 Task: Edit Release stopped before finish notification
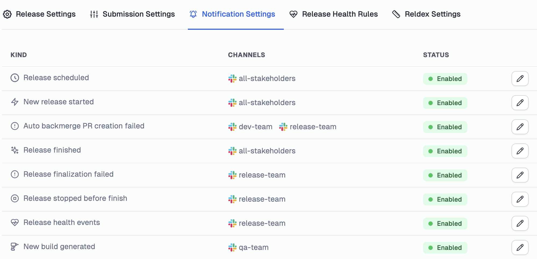(520, 199)
